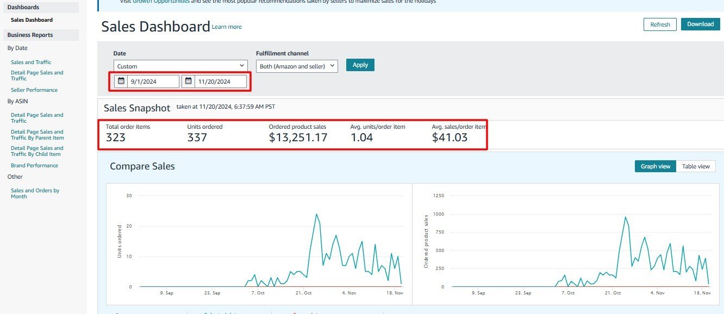The image size is (724, 314).
Task: Download the sales dashboard report
Action: pos(700,24)
